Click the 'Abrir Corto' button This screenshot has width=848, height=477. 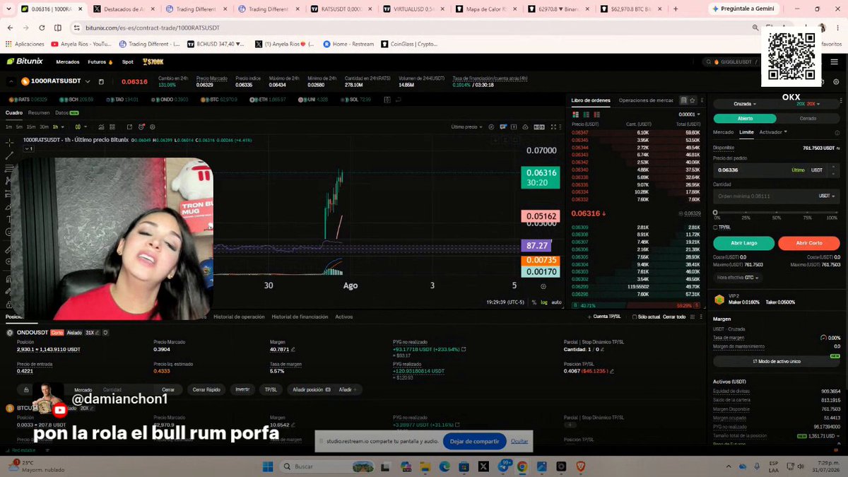pos(809,243)
